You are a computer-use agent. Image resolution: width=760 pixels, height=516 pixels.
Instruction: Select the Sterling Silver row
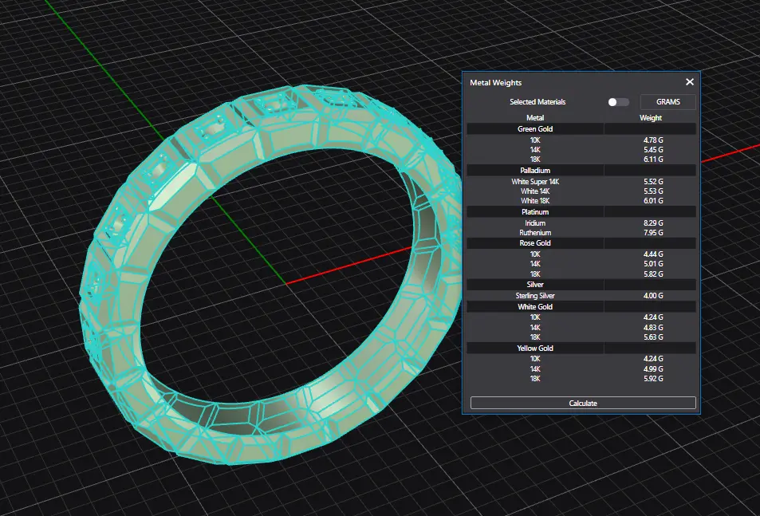[x=535, y=296]
